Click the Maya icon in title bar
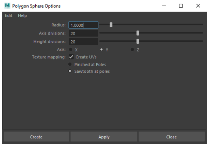This screenshot has width=209, height=145. coord(7,6)
